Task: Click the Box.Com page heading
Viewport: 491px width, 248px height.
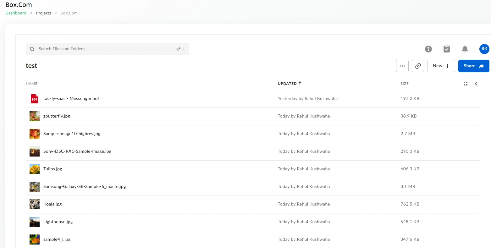Action: (19, 5)
